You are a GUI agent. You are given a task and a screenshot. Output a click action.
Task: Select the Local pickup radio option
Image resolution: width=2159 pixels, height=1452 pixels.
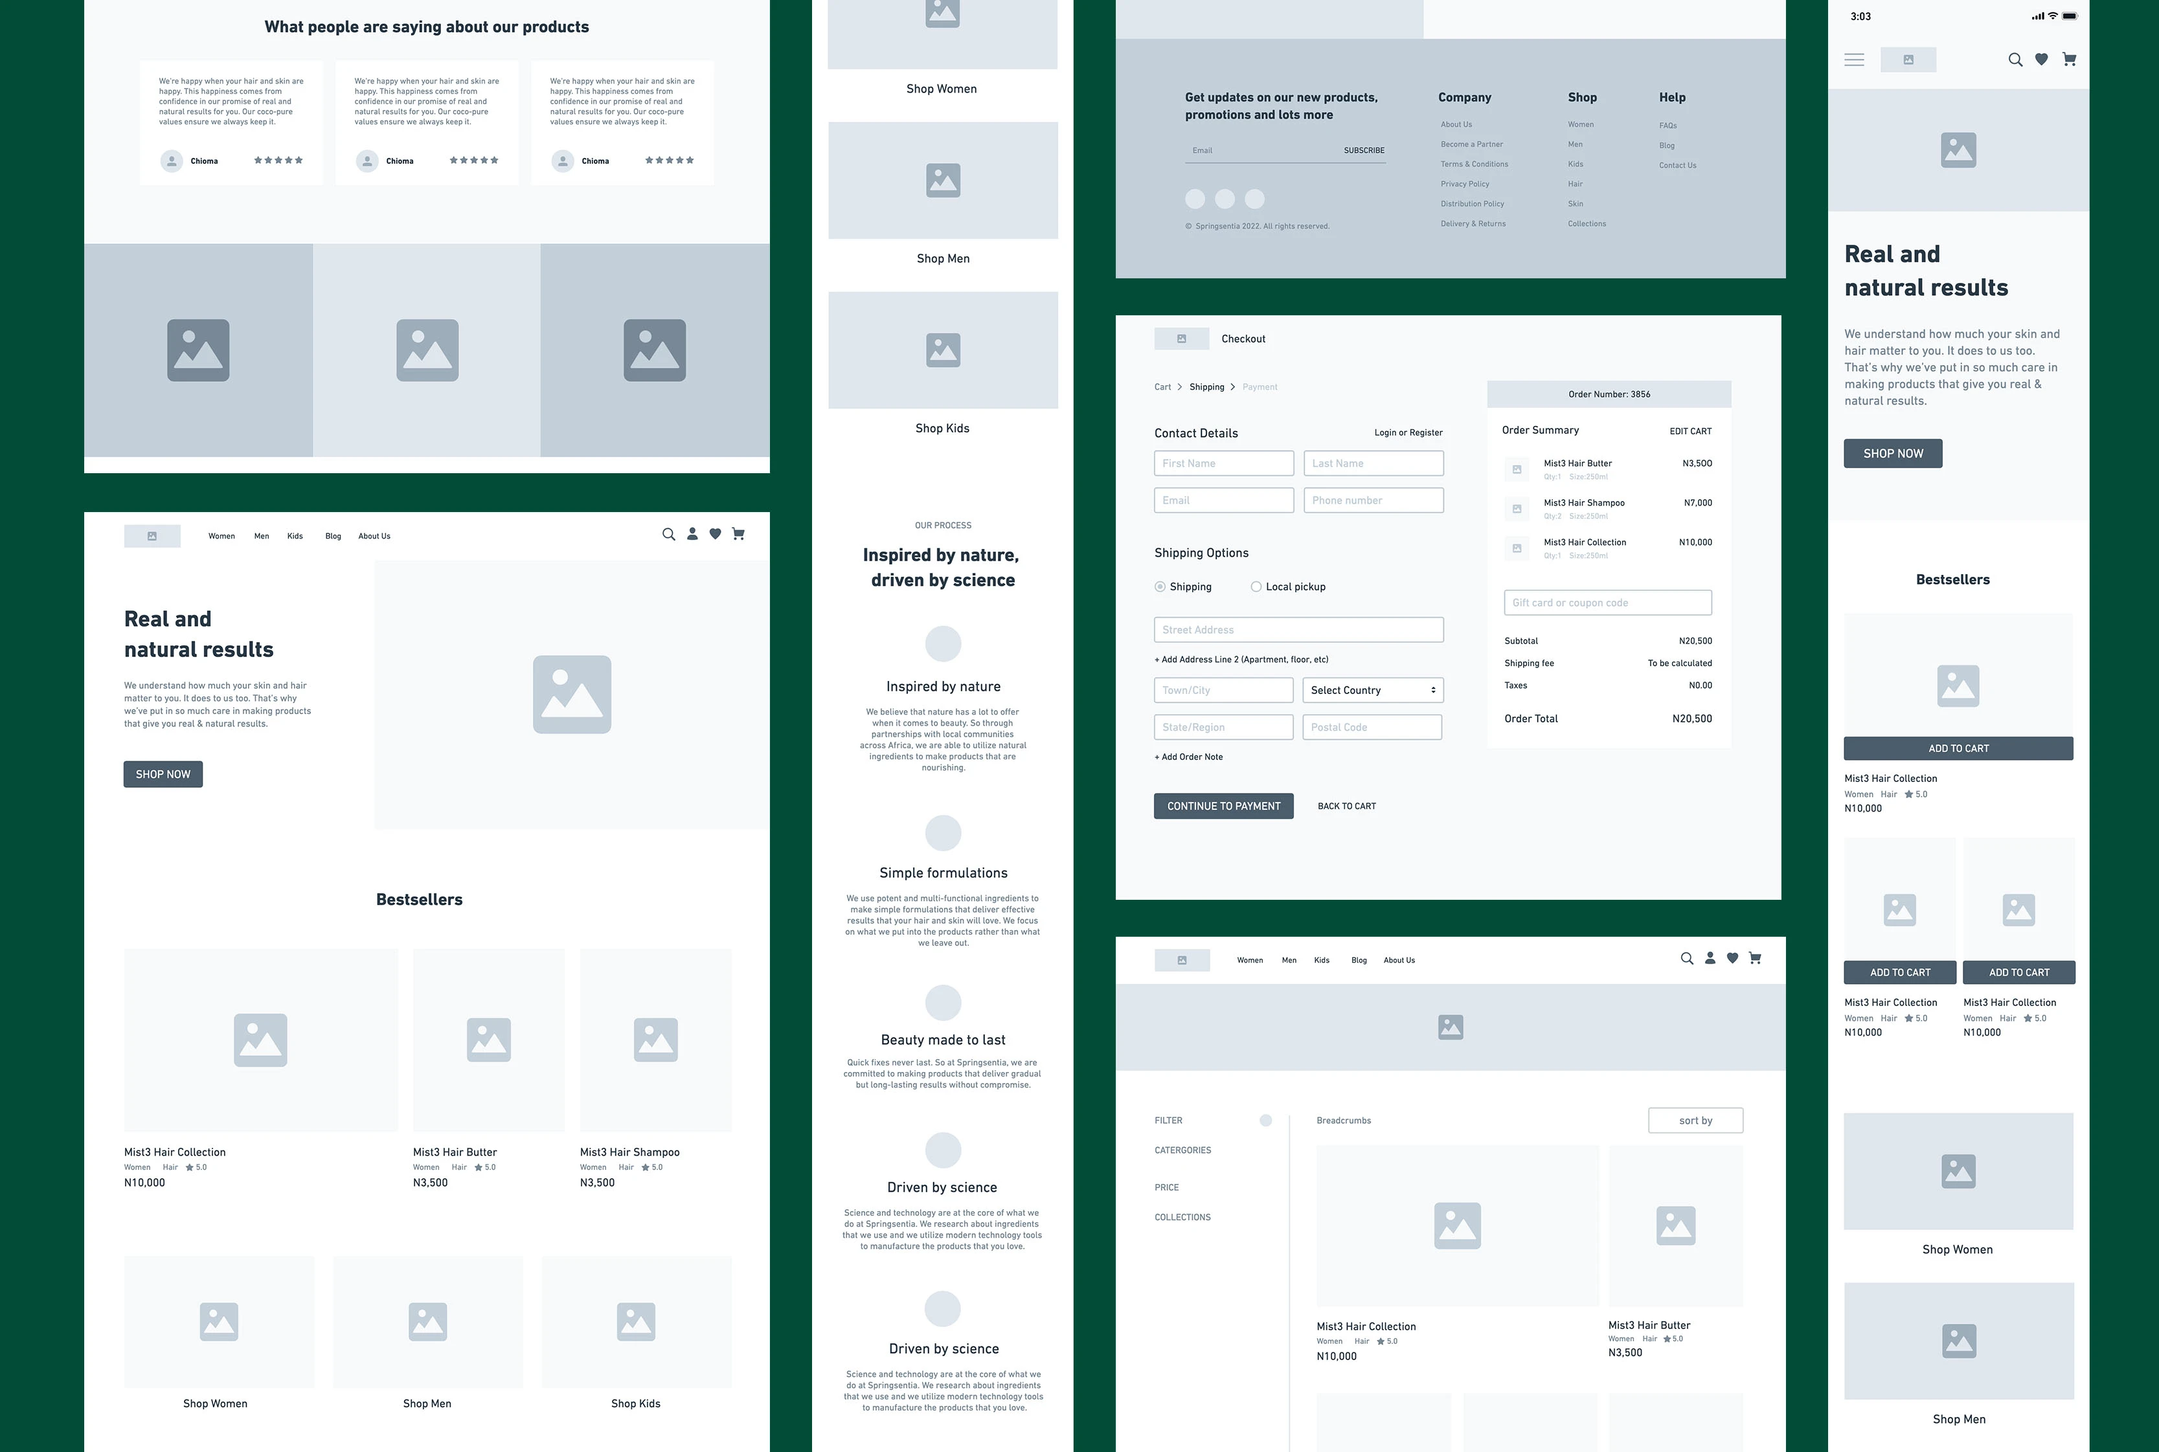click(1256, 586)
